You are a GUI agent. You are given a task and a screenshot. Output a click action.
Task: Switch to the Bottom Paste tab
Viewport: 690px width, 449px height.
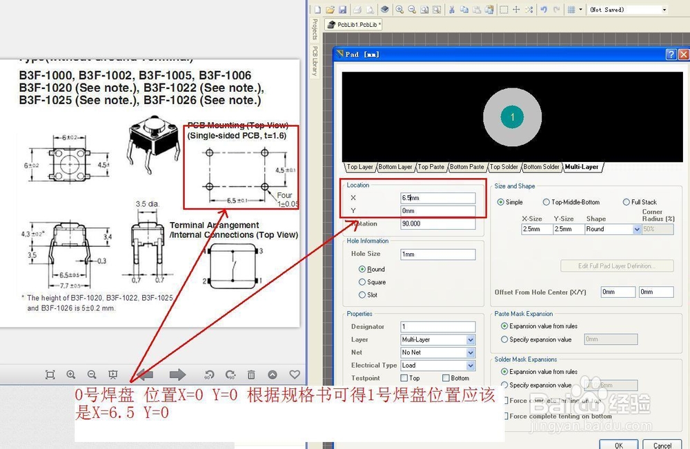[466, 167]
